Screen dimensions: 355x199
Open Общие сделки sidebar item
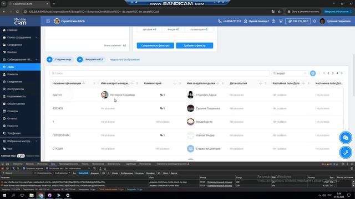(x=16, y=104)
